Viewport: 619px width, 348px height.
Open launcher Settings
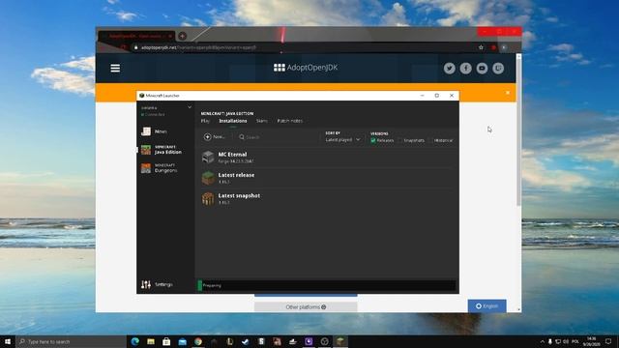click(157, 284)
